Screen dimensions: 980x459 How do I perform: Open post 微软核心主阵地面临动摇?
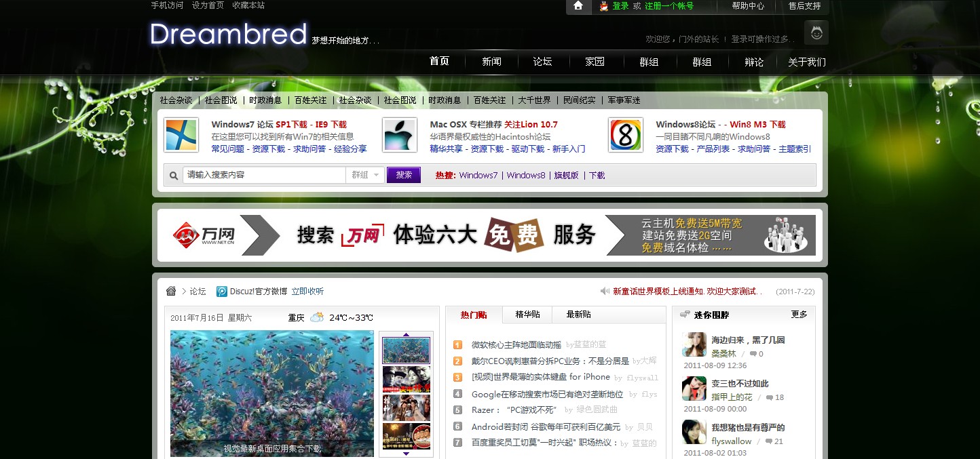point(516,344)
